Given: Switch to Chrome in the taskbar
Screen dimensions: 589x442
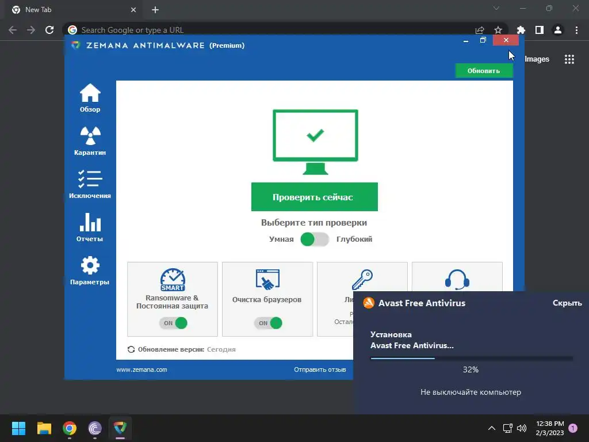Looking at the screenshot, I should pos(70,428).
